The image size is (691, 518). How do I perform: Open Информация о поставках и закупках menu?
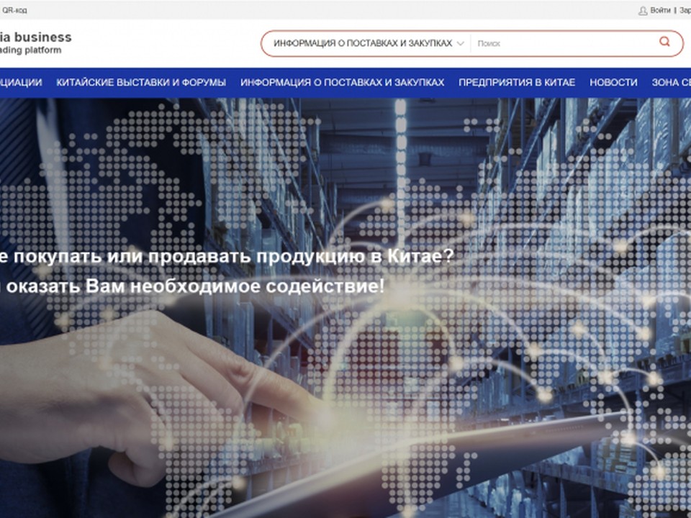[x=343, y=82]
